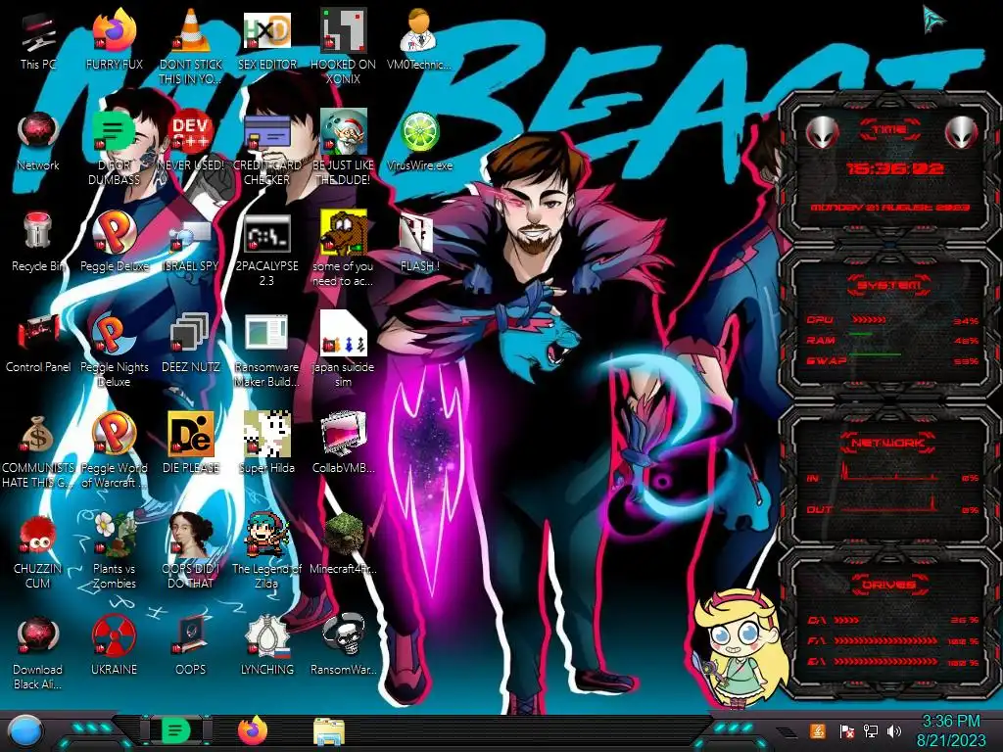
Task: Click the network IN traffic graph
Action: tap(889, 472)
